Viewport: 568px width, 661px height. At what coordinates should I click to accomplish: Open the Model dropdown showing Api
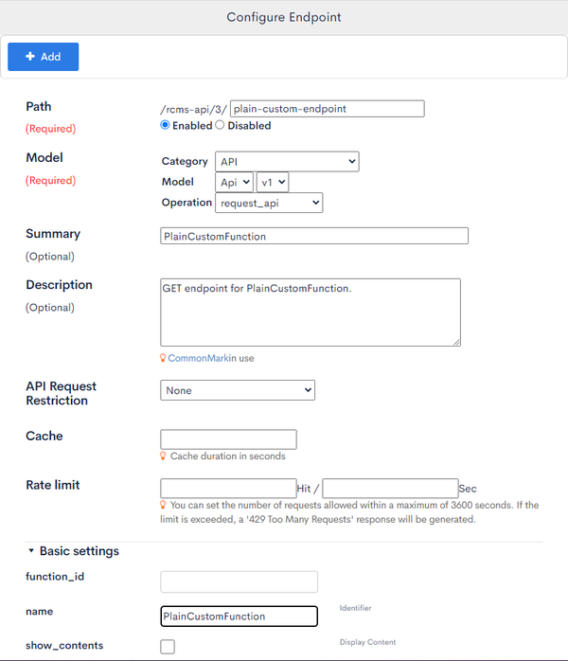(234, 182)
